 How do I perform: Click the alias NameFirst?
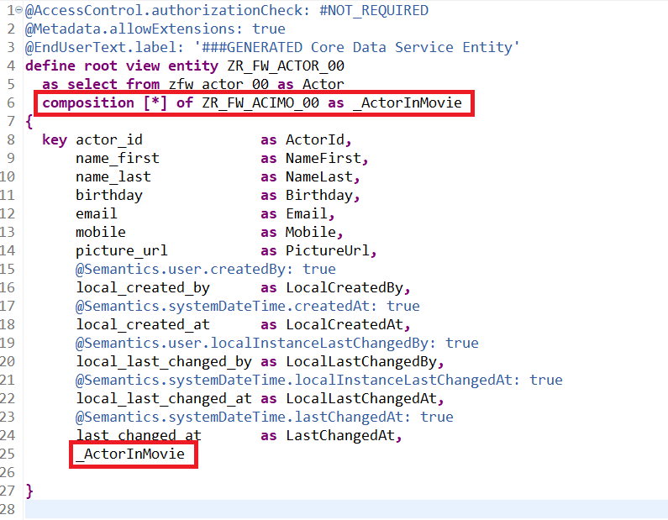click(323, 158)
